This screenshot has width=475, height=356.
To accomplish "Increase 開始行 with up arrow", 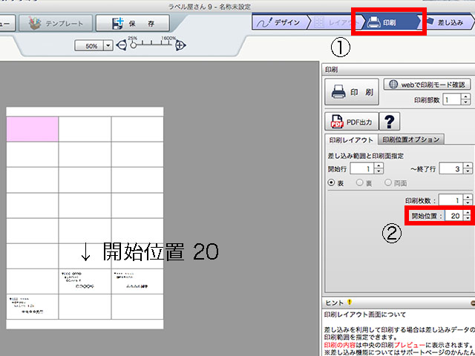I will pyautogui.click(x=379, y=165).
